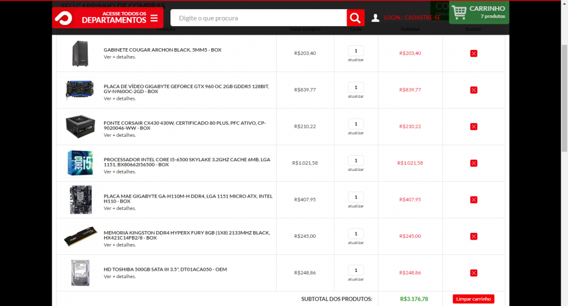The width and height of the screenshot is (568, 306).
Task: Click the Login / Cadastre-se link
Action: click(412, 18)
